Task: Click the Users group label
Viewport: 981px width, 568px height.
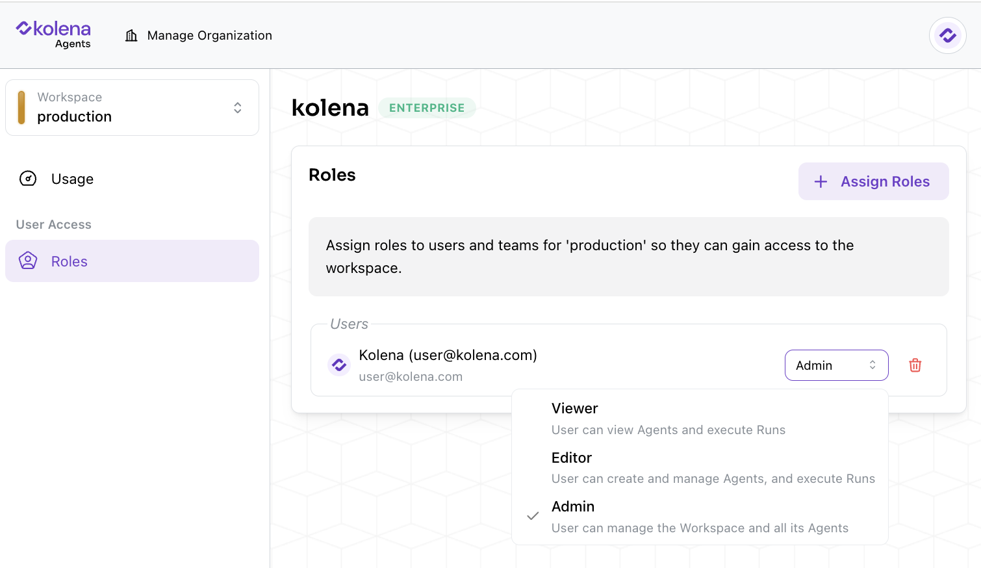Action: point(349,324)
